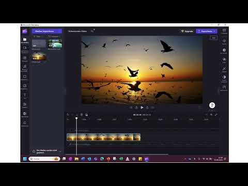Click Medien importieren button
Viewport: 248px width, 186px height.
pos(47,31)
